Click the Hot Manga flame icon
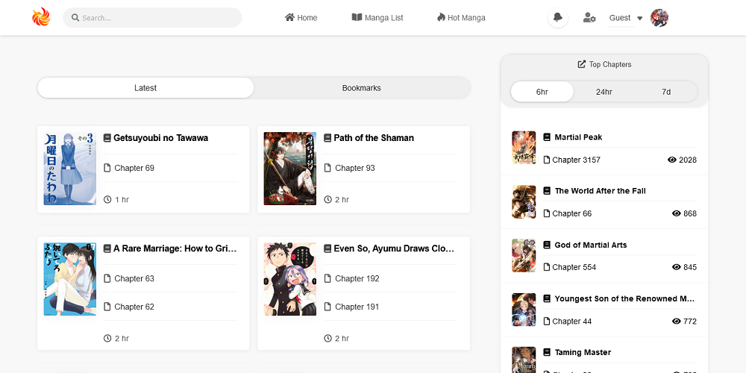746x373 pixels. (x=441, y=17)
